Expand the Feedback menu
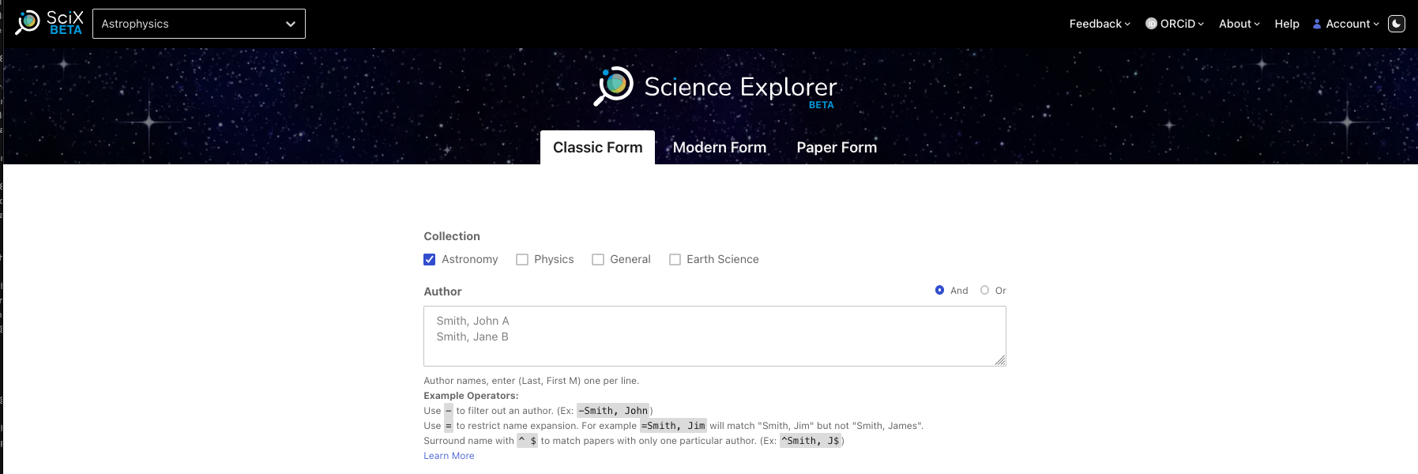 (1100, 24)
